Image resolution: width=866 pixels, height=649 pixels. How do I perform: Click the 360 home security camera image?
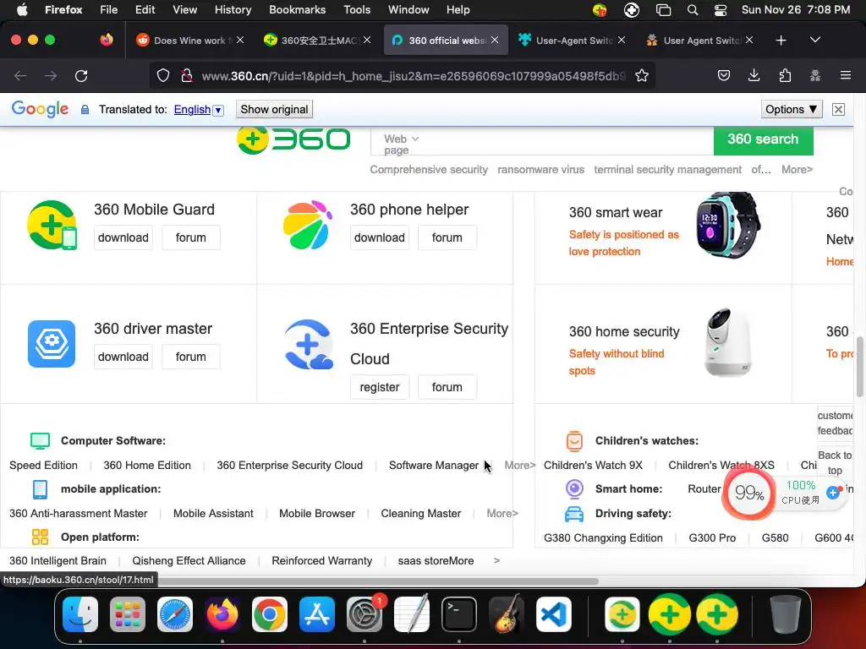tap(728, 343)
